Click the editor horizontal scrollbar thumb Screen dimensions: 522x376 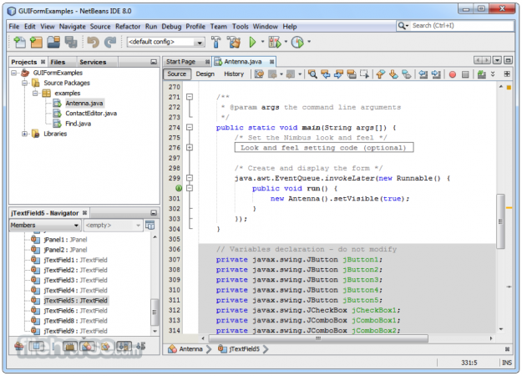318,338
